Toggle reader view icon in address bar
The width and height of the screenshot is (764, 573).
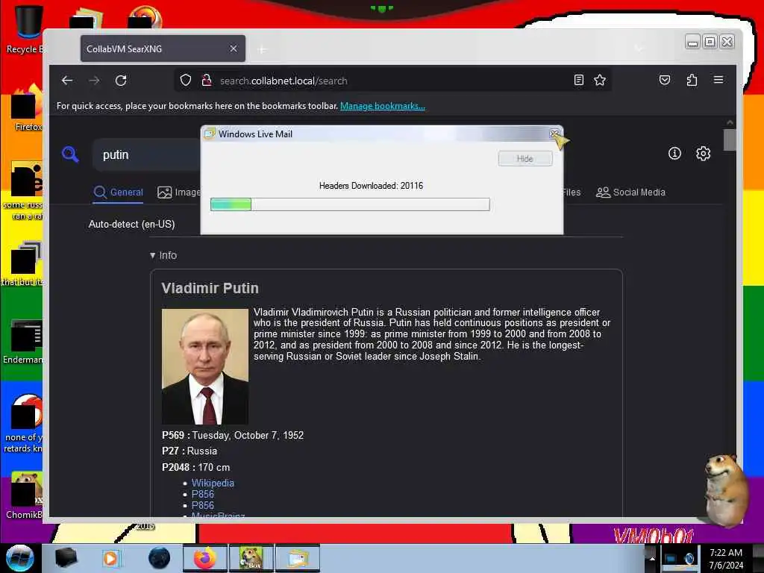point(579,80)
